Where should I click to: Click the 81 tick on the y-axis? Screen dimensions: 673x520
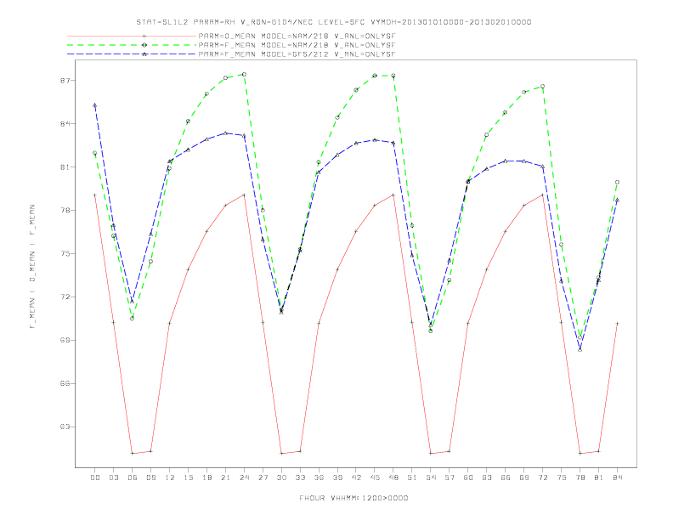click(x=65, y=167)
